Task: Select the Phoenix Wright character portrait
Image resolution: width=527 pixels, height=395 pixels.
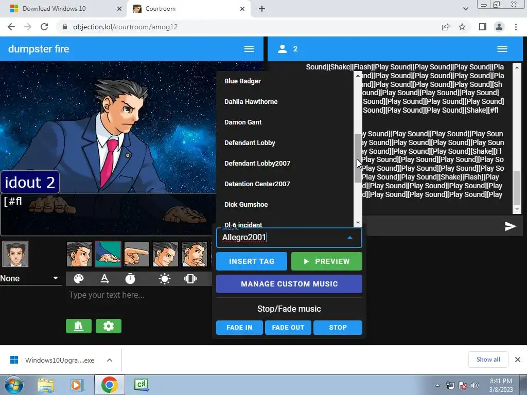Action: (x=15, y=254)
